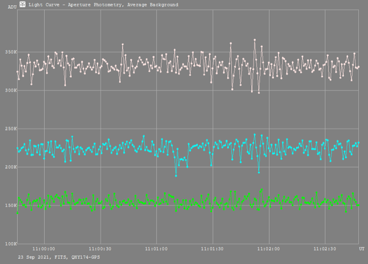Select the 350K axis value

click(11, 52)
